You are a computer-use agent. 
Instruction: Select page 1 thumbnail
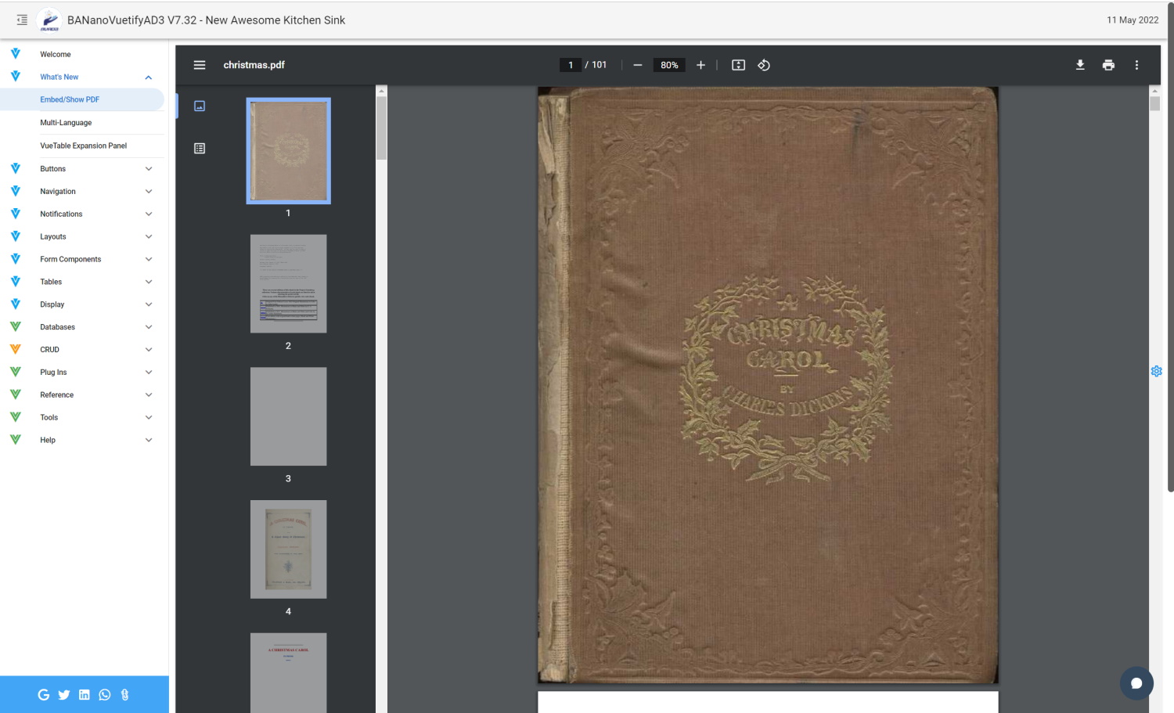click(288, 151)
